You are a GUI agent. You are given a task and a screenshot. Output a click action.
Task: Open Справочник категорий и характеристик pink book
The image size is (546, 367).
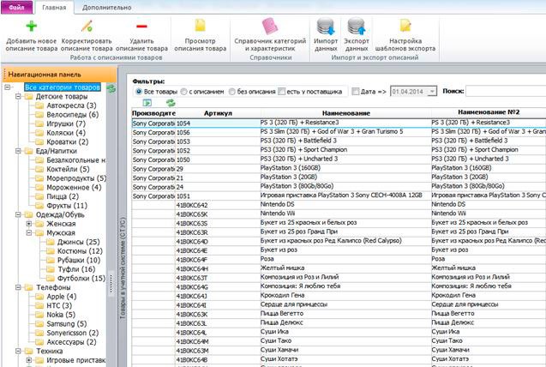pos(270,26)
